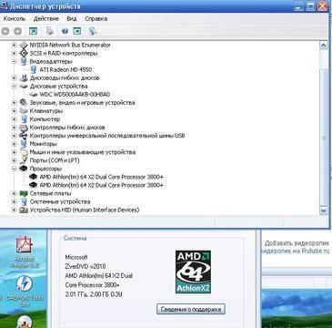
Task: Open the Вид menu
Action: pyautogui.click(x=72, y=19)
